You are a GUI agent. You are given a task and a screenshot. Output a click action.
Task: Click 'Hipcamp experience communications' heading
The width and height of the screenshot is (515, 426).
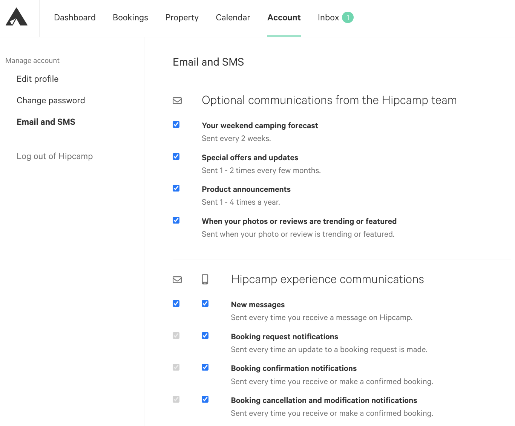(327, 279)
